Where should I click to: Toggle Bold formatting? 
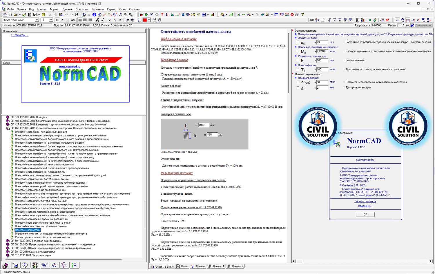(57, 20)
